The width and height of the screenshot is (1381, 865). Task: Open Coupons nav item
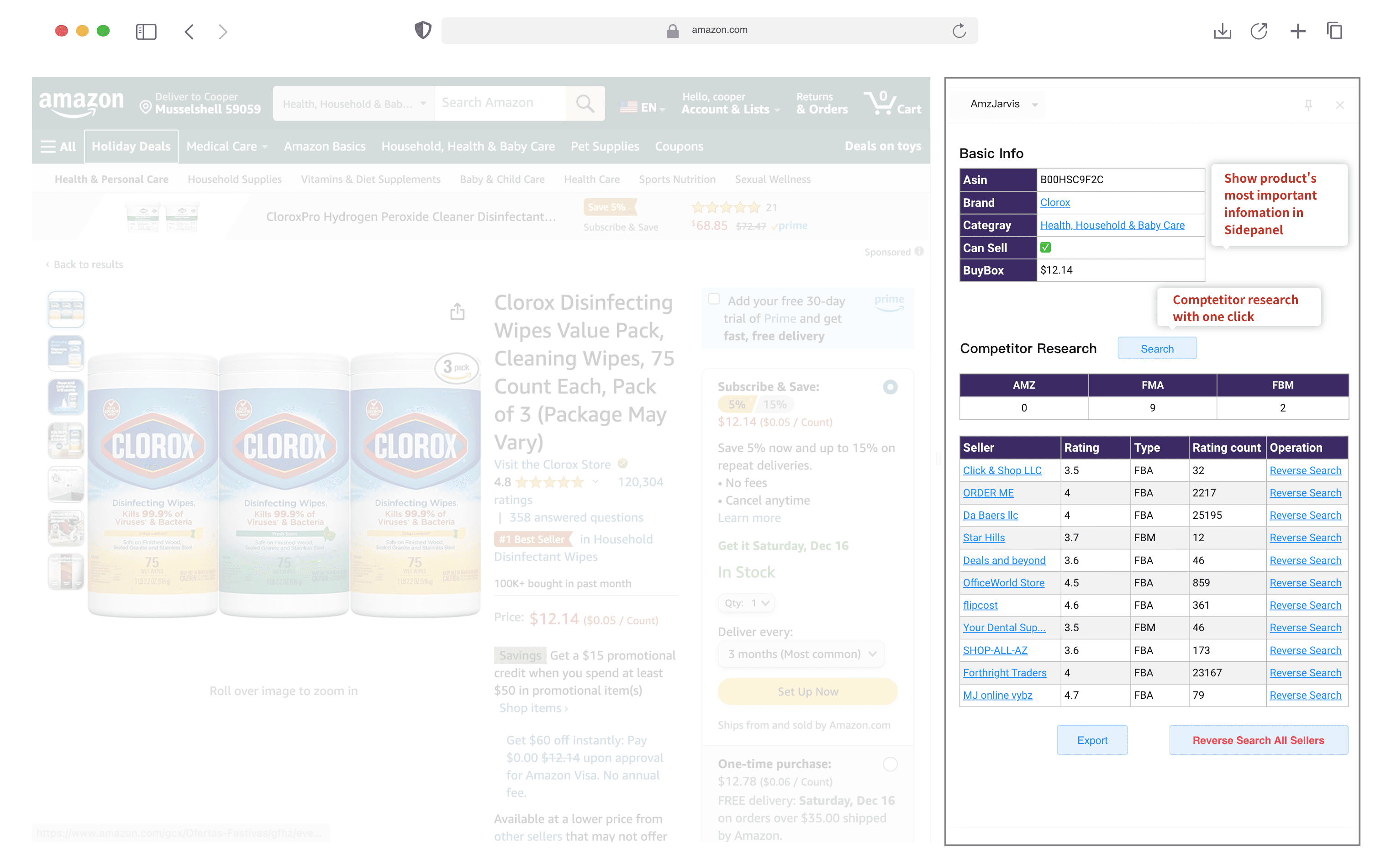pos(679,147)
